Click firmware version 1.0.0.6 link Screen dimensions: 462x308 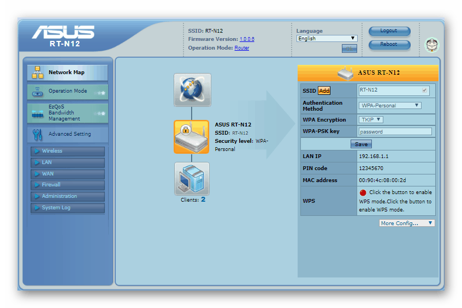click(x=247, y=39)
